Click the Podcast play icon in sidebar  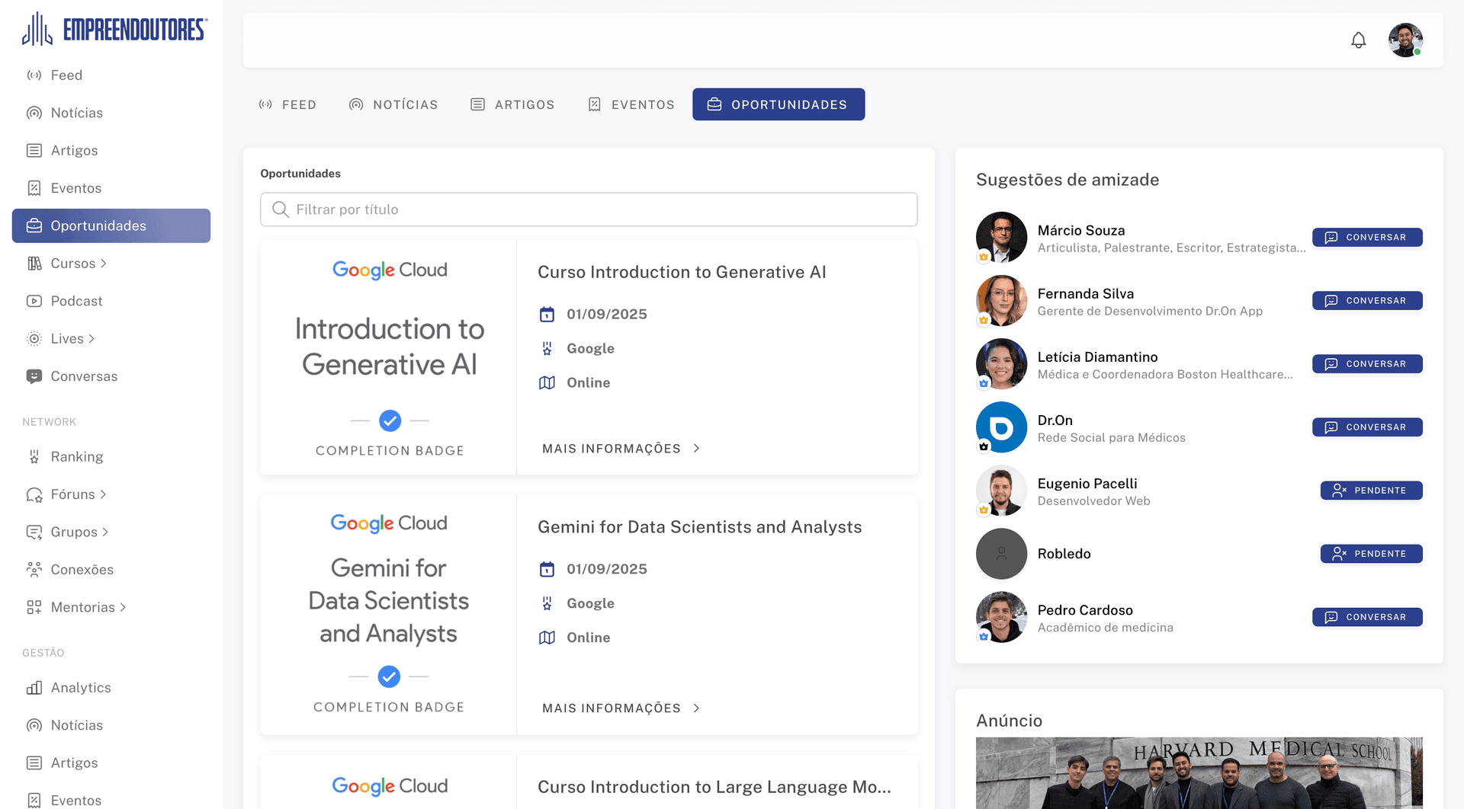click(x=34, y=301)
